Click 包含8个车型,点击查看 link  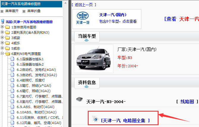tap(118, 21)
